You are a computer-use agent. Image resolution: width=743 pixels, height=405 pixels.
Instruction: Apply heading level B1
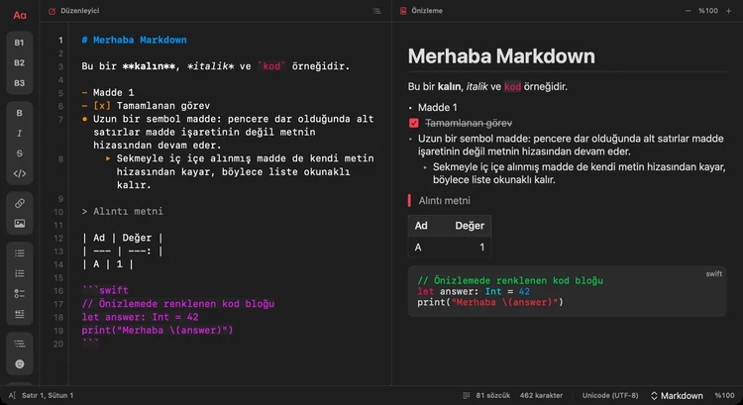(x=20, y=43)
